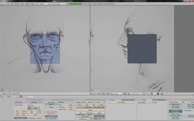Collapse the Multires panel
This screenshot has width=194, height=121.
pos(108,100)
